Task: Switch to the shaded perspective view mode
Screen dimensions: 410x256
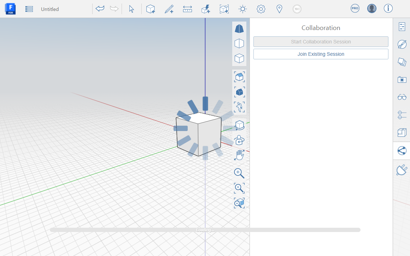Action: (239, 29)
